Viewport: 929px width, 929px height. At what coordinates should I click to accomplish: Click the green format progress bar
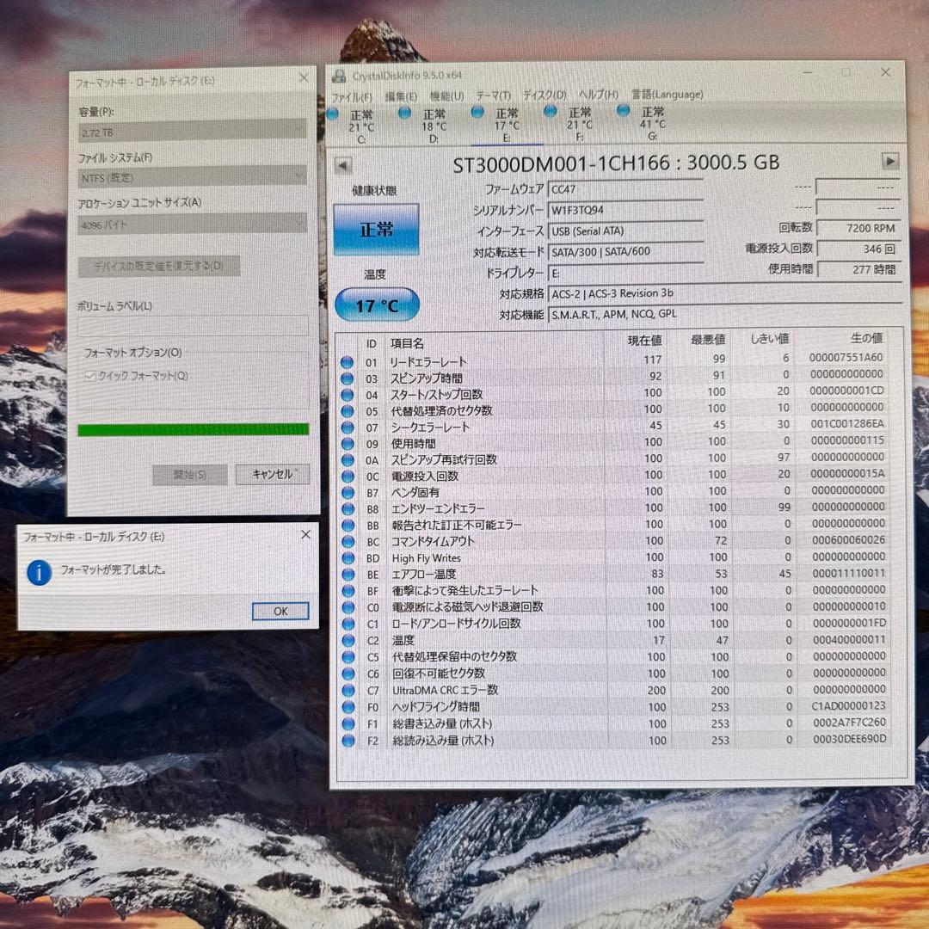point(194,429)
